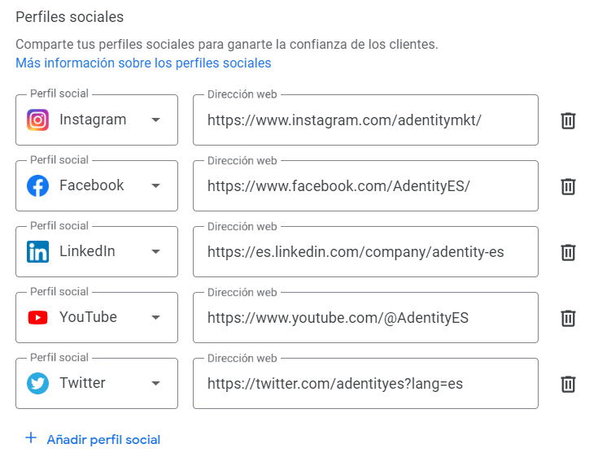Open the Twitter social profile dropdown

tap(155, 384)
